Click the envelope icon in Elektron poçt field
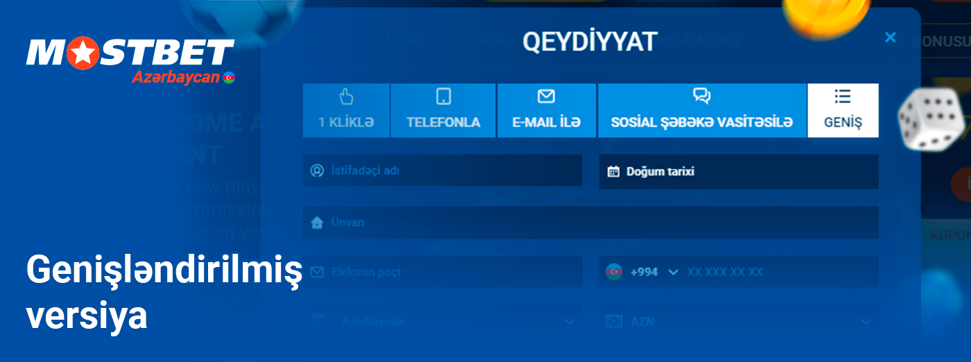The width and height of the screenshot is (971, 362). (x=317, y=272)
